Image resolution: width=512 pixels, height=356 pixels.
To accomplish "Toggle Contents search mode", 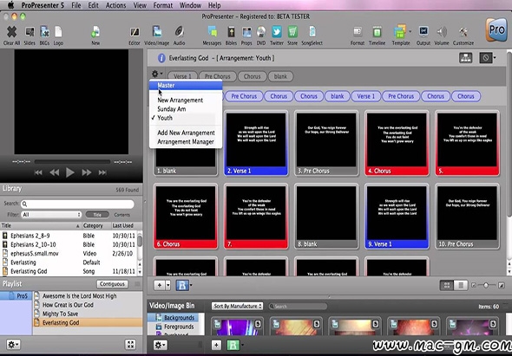I will point(122,215).
